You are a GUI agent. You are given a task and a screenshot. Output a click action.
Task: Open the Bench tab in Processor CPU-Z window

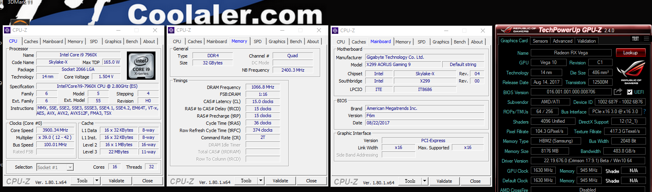pyautogui.click(x=132, y=41)
